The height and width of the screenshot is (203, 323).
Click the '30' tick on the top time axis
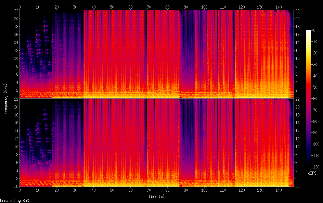[x=75, y=7]
